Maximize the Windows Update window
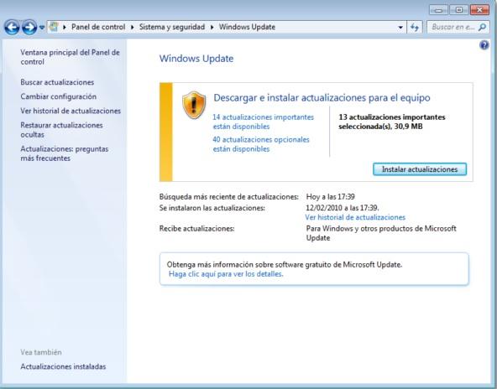This screenshot has height=389, width=497. coord(459,10)
